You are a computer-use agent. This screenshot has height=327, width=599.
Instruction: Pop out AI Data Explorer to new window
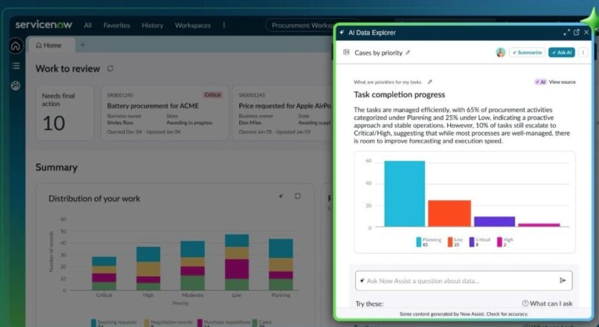point(576,32)
